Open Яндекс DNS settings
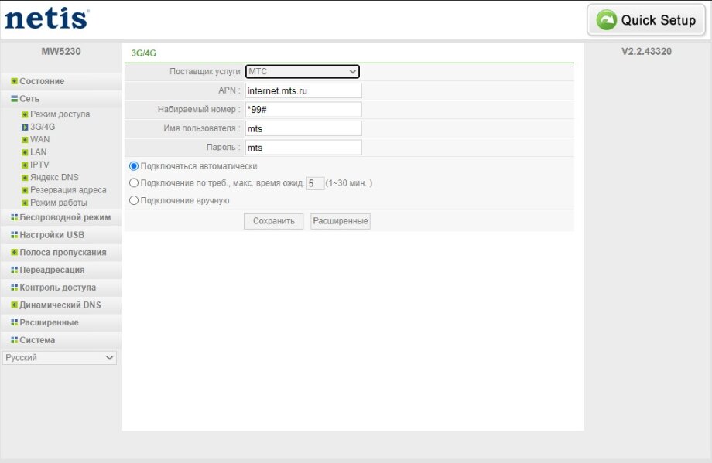Screen dimensions: 712x463 (54, 178)
